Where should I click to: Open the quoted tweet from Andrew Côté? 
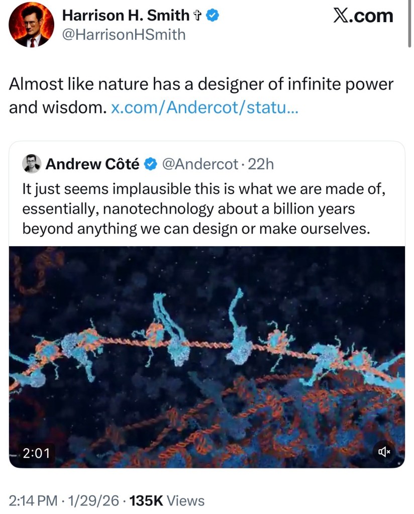(x=201, y=209)
